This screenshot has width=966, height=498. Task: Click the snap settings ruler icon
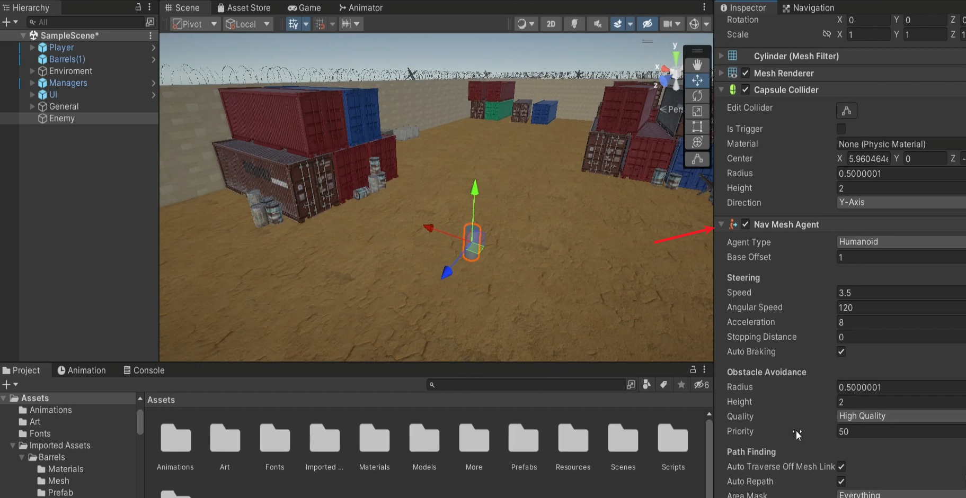coord(346,24)
